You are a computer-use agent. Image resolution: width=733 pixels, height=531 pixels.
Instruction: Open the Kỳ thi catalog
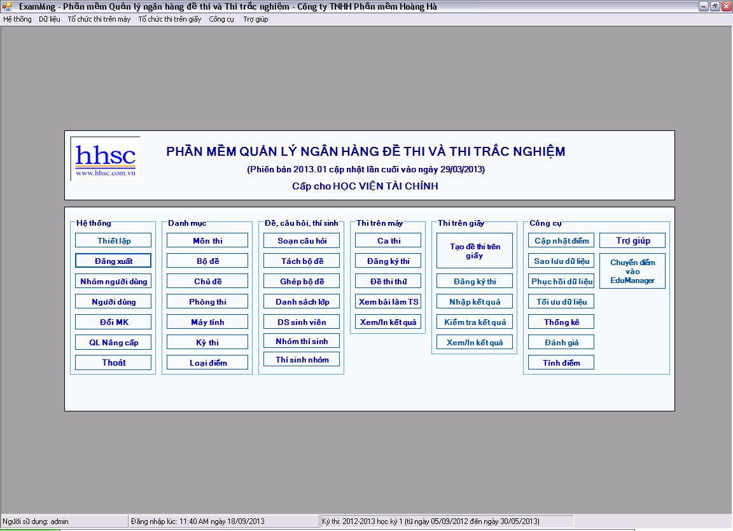(207, 342)
